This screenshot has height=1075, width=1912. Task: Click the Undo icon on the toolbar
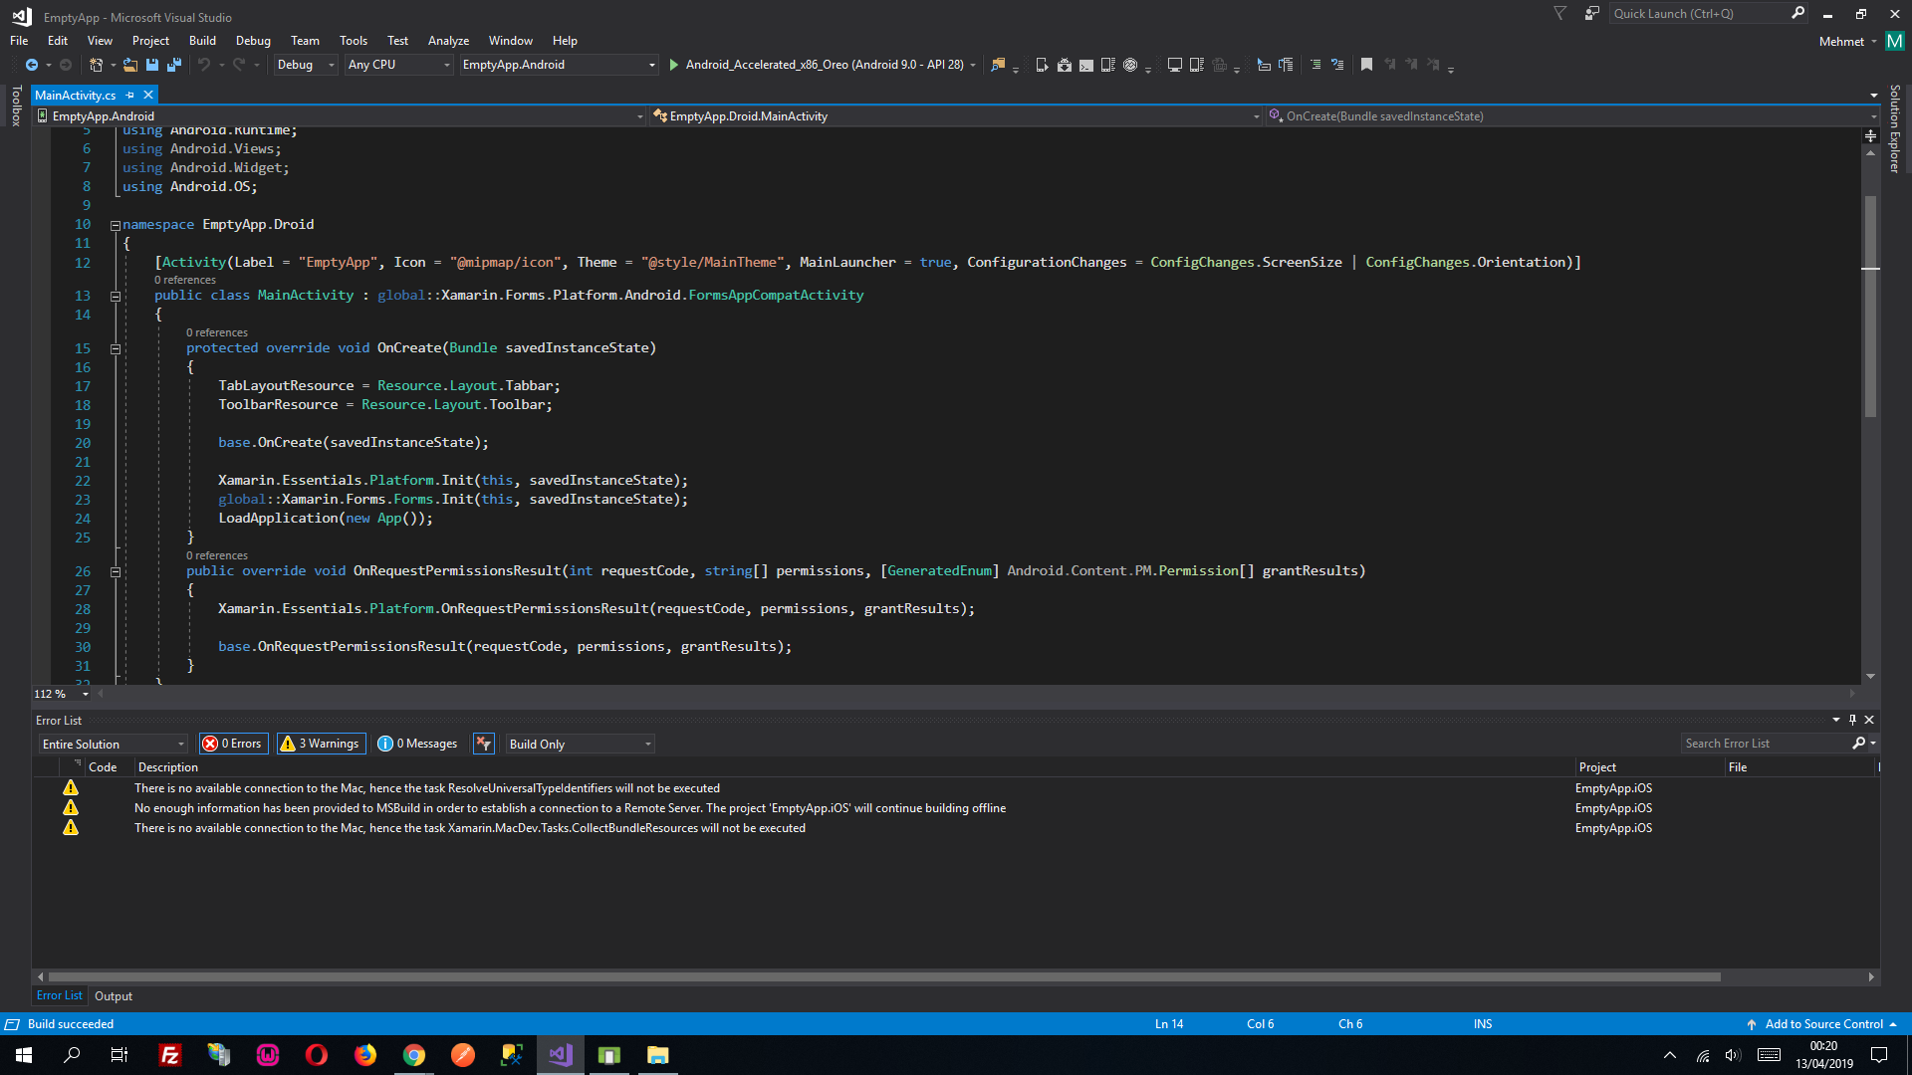point(206,64)
